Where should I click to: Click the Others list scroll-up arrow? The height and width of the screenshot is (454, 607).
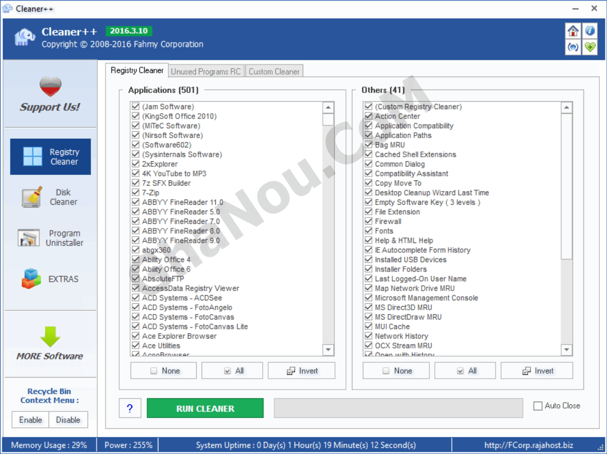567,108
